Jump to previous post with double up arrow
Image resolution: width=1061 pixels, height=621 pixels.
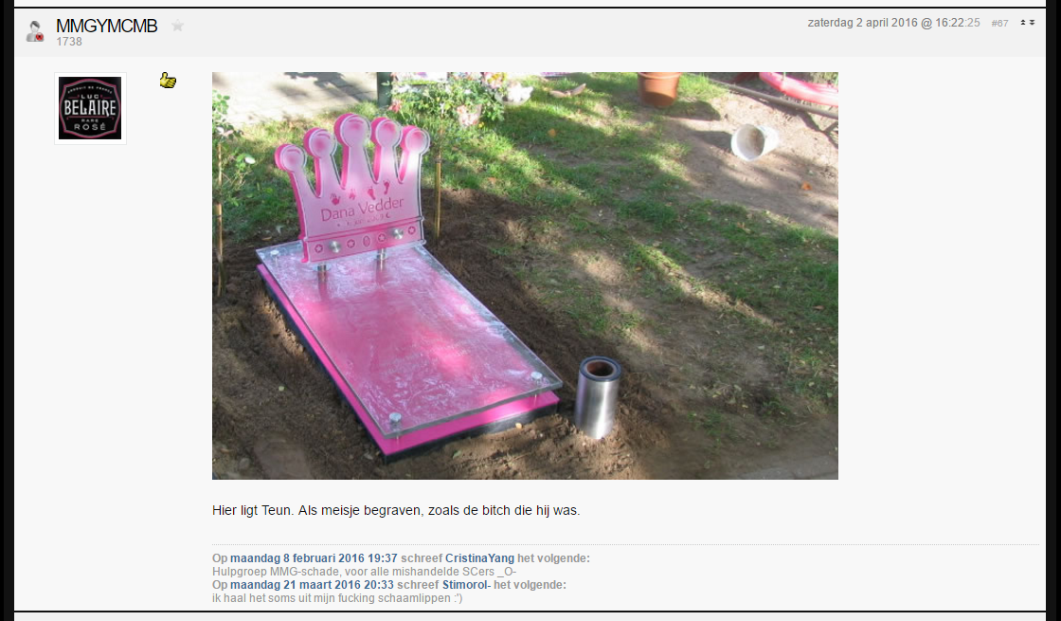coord(1023,23)
